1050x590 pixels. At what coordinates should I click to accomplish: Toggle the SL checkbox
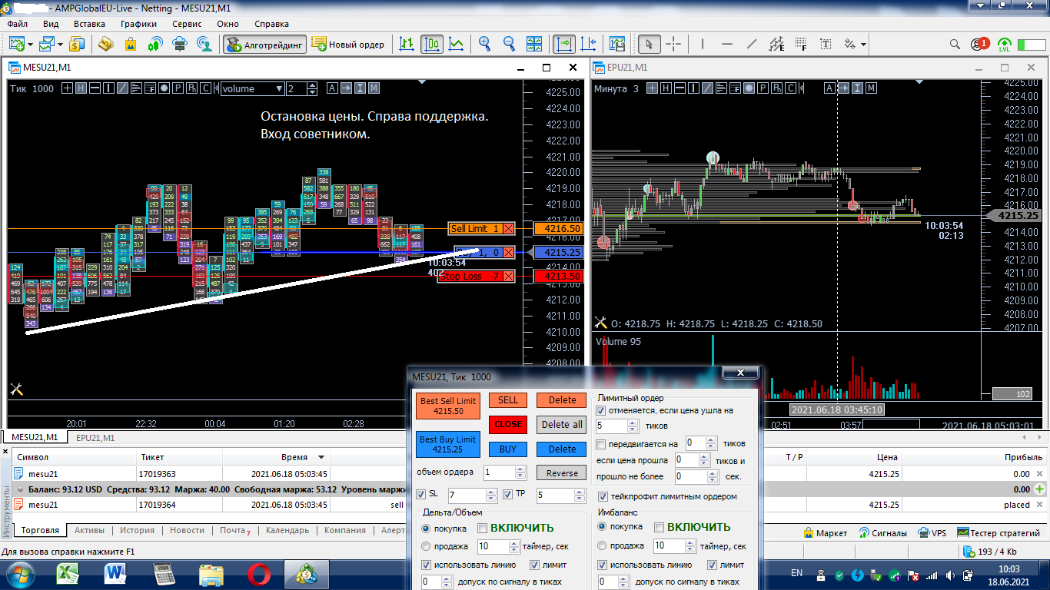(x=420, y=494)
